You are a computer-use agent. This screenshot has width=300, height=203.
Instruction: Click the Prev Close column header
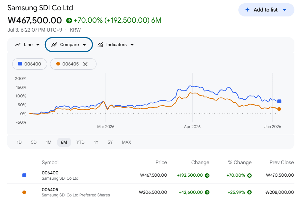[x=282, y=163]
